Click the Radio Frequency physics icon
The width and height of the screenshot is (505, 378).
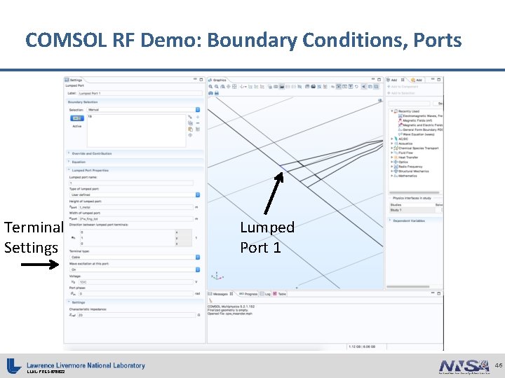396,167
